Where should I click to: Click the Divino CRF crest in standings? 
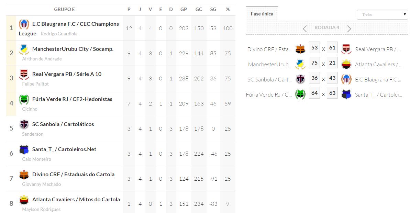click(x=24, y=175)
